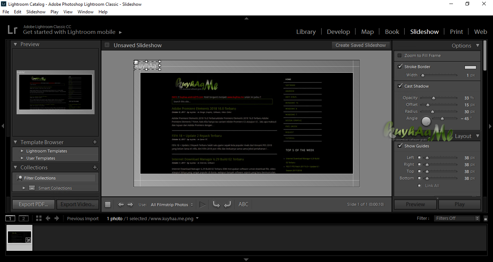The image size is (493, 262).
Task: Collapse the Layout panel
Action: pyautogui.click(x=477, y=136)
